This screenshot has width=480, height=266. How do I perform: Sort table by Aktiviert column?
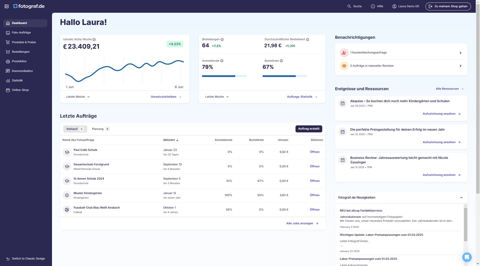pyautogui.click(x=171, y=140)
